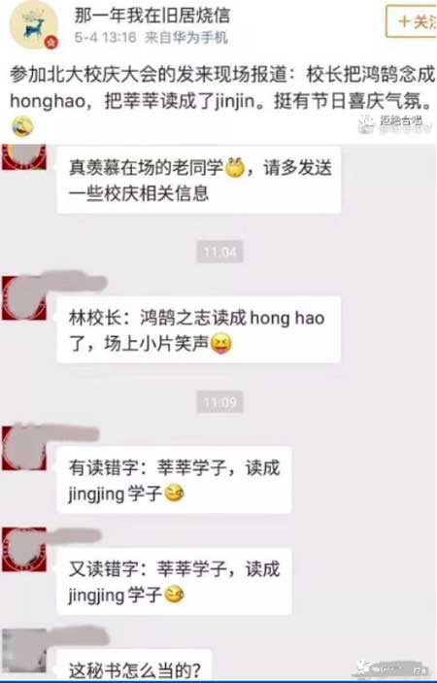Open username 那一年我在旧居烧信 profile
Image resolution: width=437 pixels, height=683 pixels.
tap(151, 16)
